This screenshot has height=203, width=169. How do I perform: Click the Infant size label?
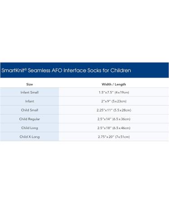pyautogui.click(x=30, y=101)
